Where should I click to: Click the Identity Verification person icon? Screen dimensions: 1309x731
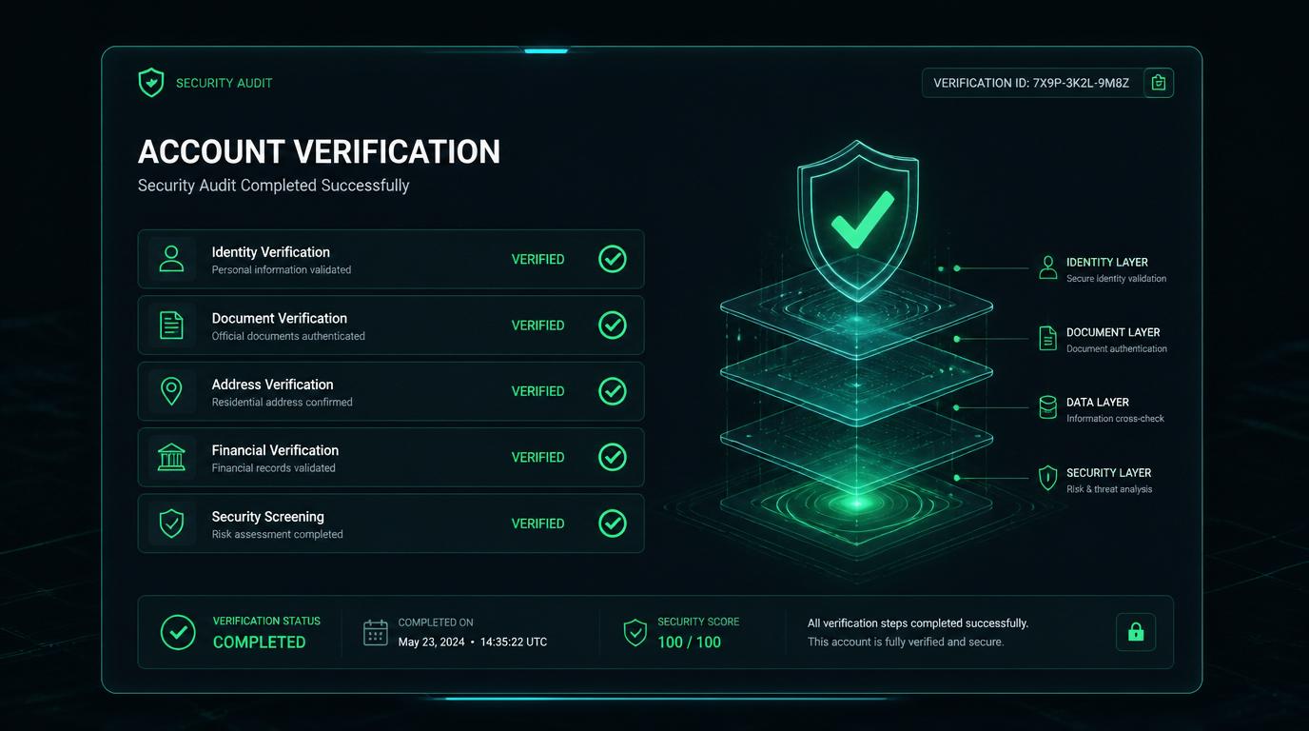pyautogui.click(x=171, y=259)
